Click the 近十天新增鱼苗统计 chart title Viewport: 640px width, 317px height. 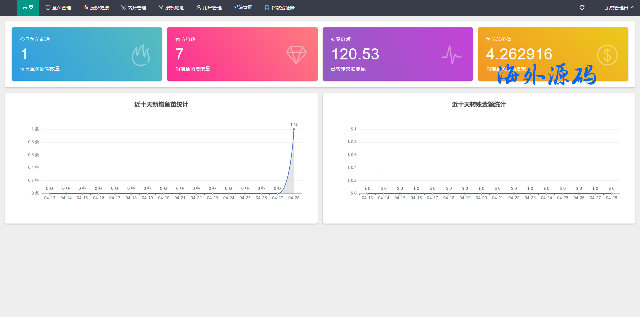[161, 104]
